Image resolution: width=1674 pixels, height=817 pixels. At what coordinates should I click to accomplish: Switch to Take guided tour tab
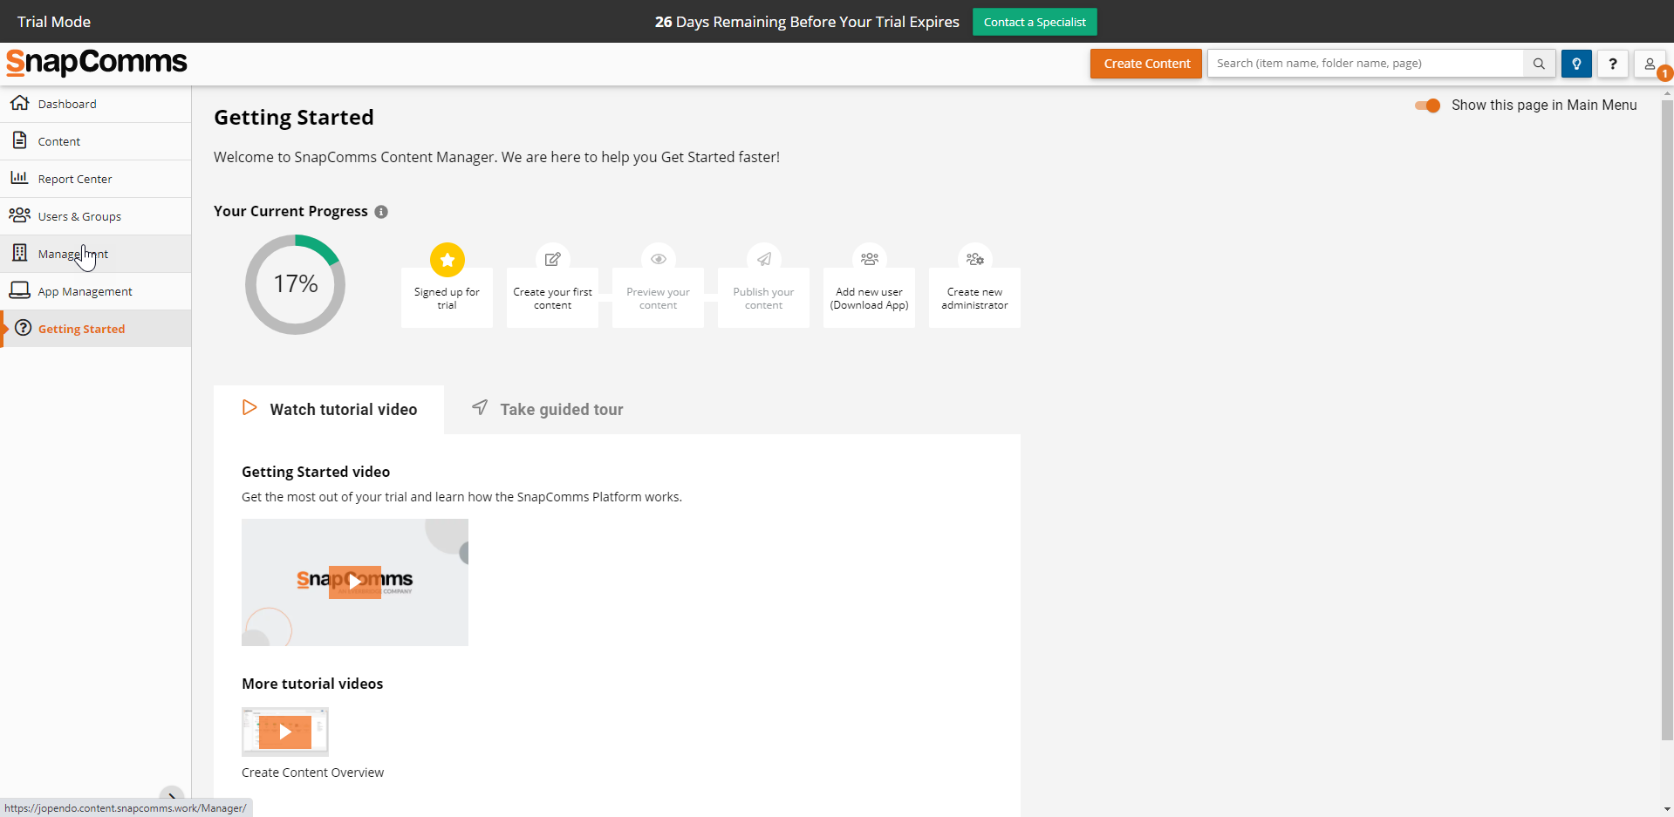[x=548, y=410]
